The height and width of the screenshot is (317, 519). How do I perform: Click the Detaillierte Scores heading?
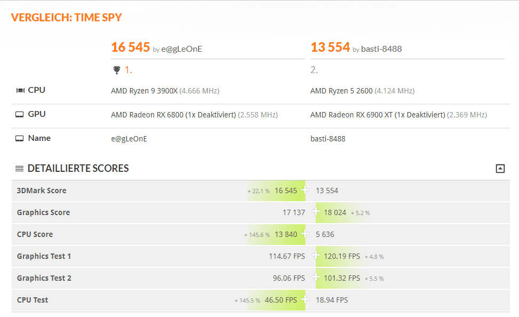[x=78, y=169]
